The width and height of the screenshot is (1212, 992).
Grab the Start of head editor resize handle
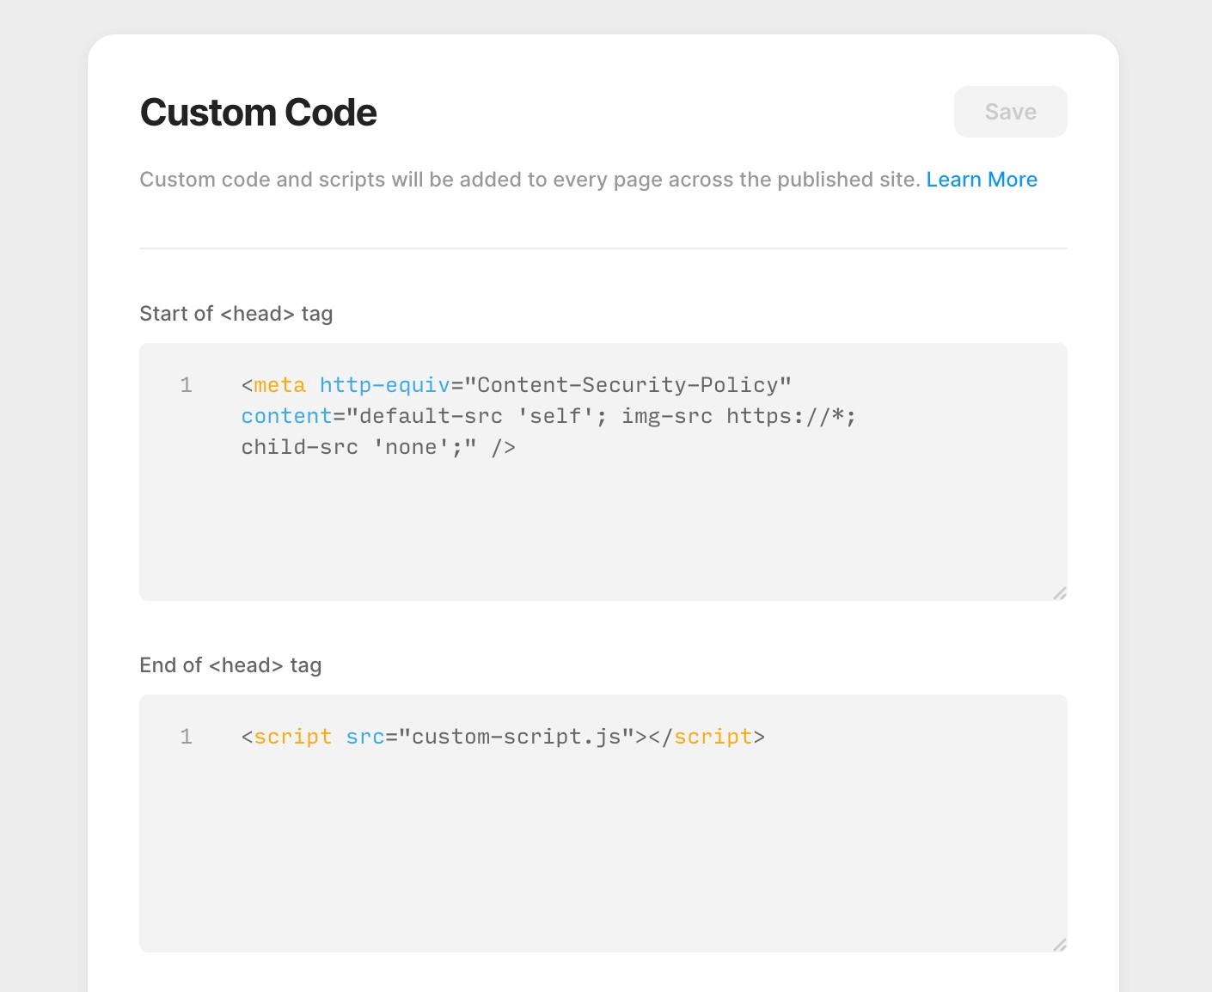click(x=1059, y=592)
